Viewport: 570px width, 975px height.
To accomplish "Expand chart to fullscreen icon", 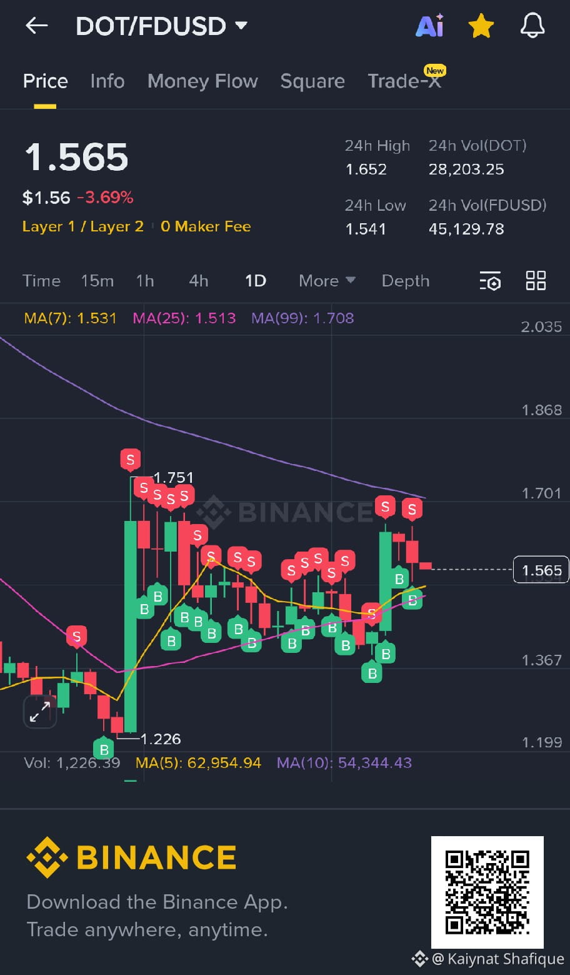I will point(40,712).
